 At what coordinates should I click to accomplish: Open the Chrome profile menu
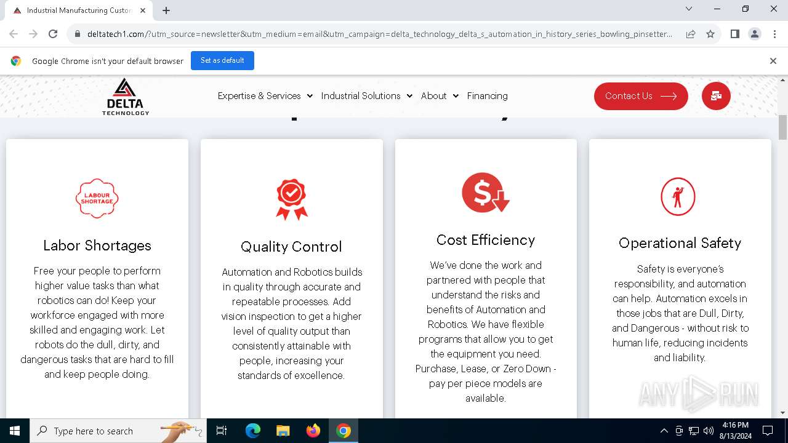pos(754,34)
